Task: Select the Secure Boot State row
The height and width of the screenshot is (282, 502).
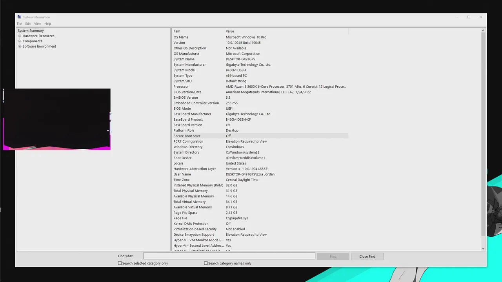Action: coord(260,136)
